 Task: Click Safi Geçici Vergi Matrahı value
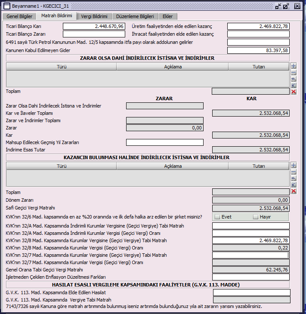point(251,208)
